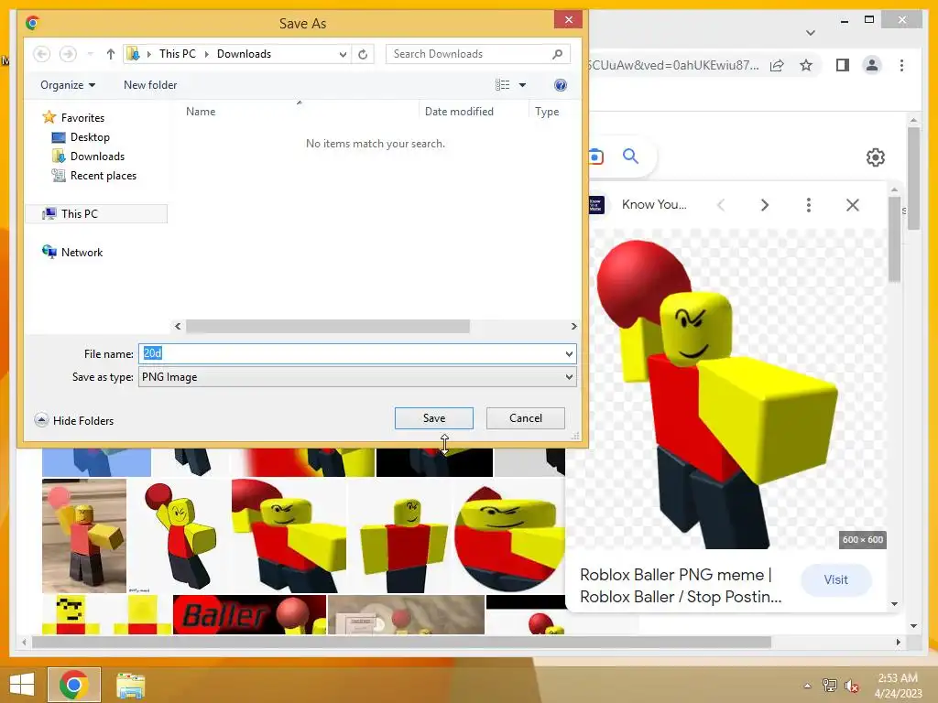
Task: Show previous image with left chevron
Action: pyautogui.click(x=721, y=205)
